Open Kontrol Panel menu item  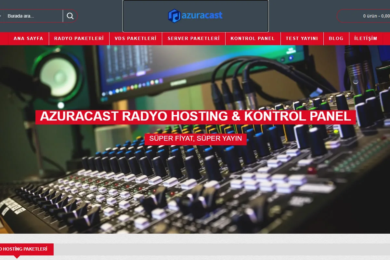(x=253, y=38)
